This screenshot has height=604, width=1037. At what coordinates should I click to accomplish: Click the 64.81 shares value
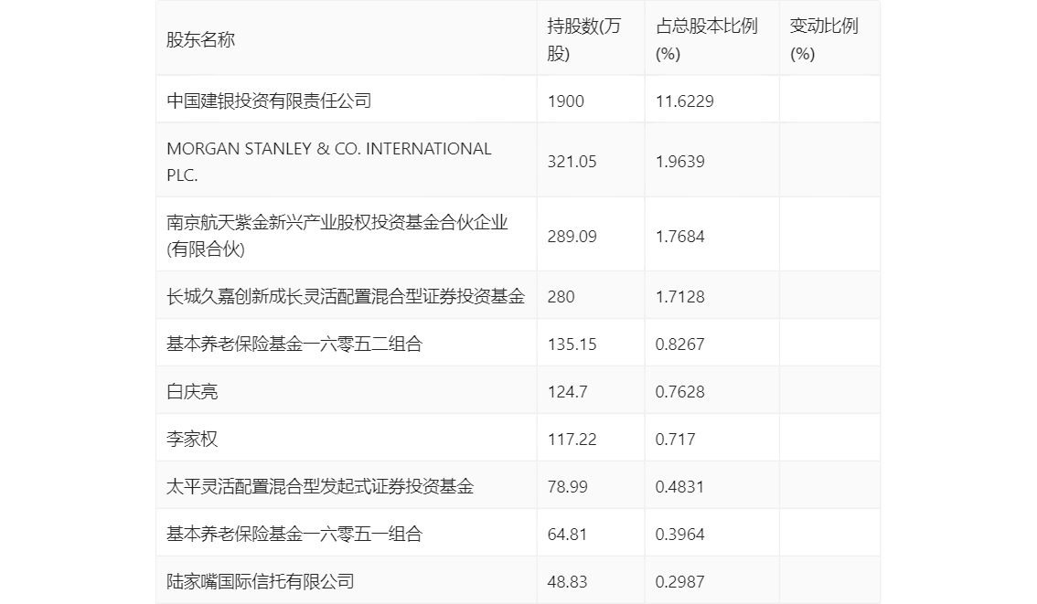pyautogui.click(x=568, y=535)
